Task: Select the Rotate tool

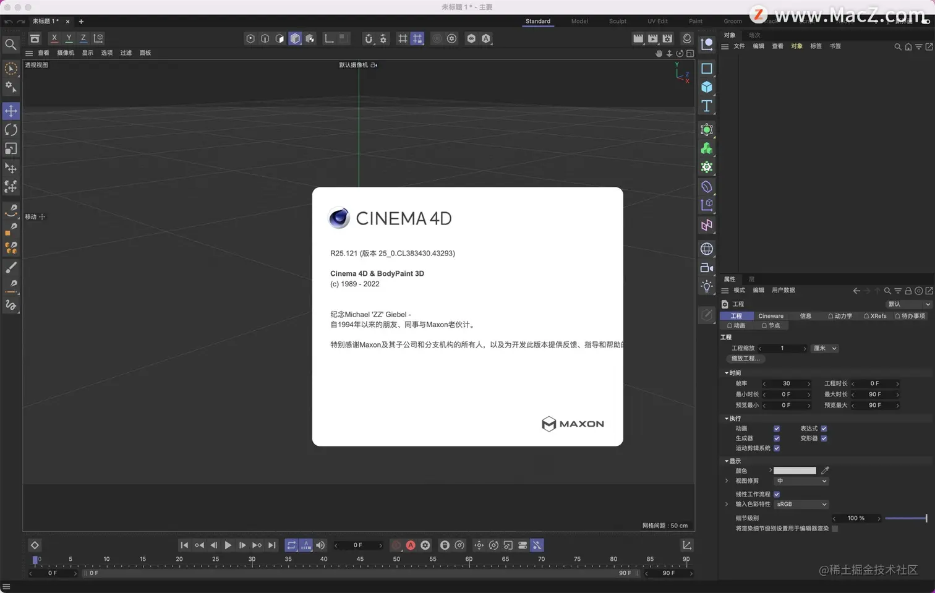Action: (x=11, y=130)
